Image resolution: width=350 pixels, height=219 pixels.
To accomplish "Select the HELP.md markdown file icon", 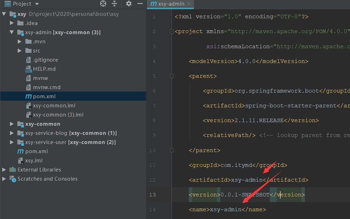I will 28,69.
